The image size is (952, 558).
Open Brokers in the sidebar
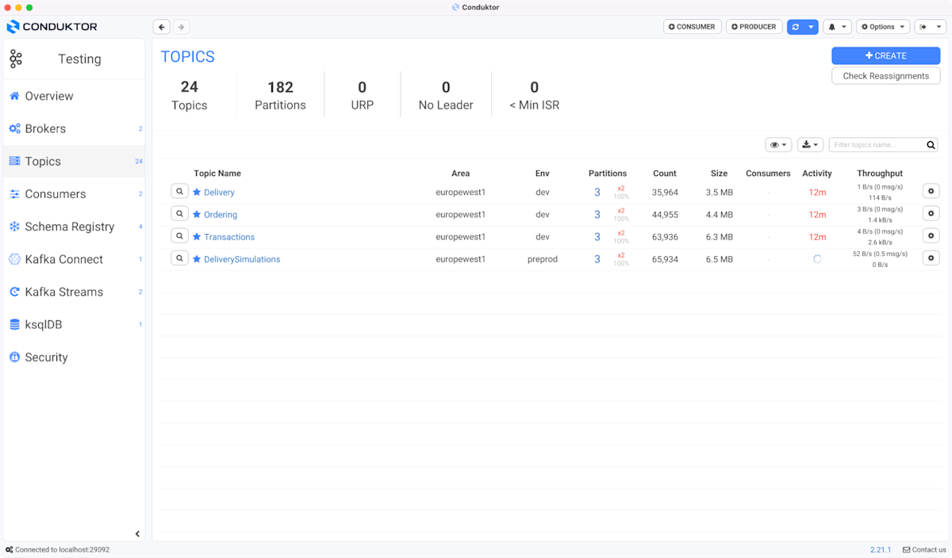click(x=75, y=128)
